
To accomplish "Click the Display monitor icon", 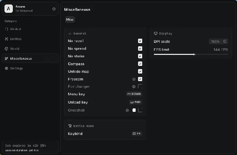I will click(x=156, y=33).
